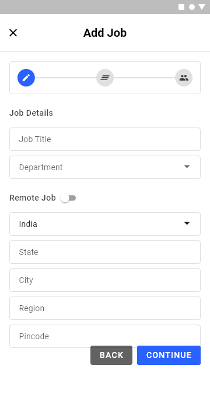Image resolution: width=210 pixels, height=393 pixels.
Task: Click the CONTINUE button
Action: (169, 355)
